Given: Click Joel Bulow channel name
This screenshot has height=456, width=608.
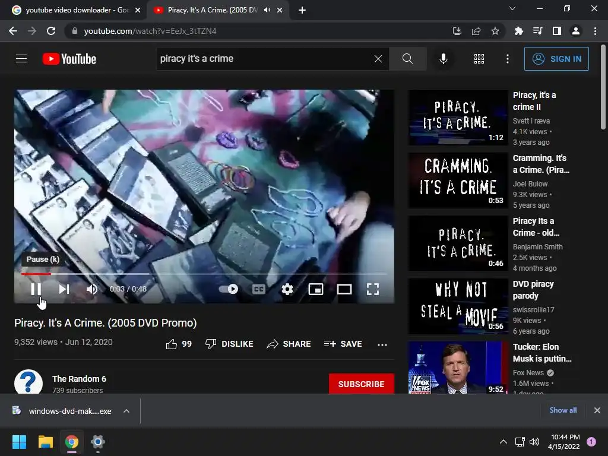Looking at the screenshot, I should tap(530, 184).
